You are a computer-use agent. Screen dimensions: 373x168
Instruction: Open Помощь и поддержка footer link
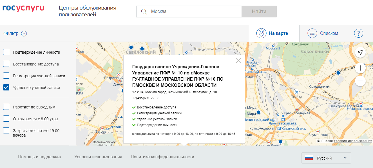pyautogui.click(x=40, y=157)
